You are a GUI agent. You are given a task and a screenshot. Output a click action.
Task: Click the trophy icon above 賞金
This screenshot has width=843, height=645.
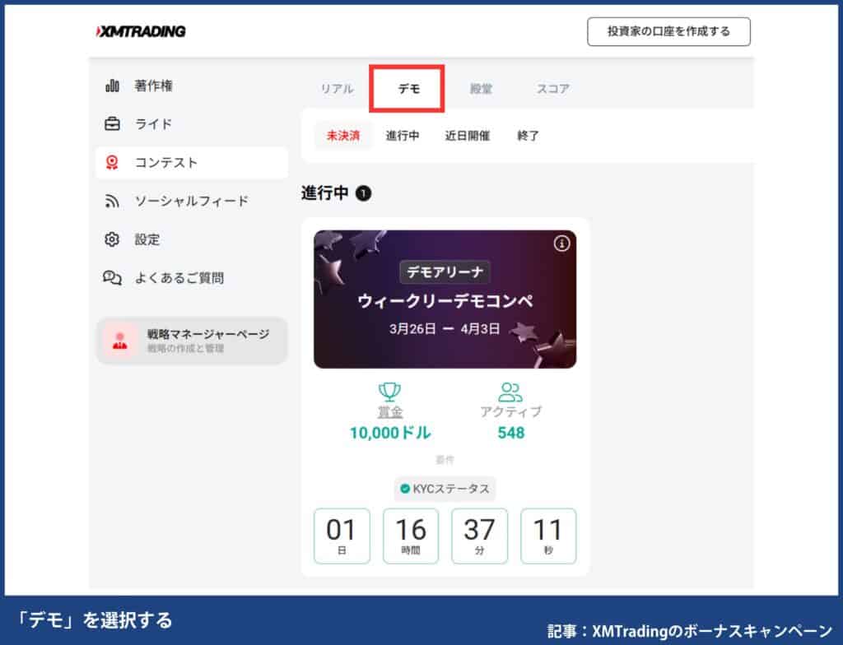click(389, 392)
